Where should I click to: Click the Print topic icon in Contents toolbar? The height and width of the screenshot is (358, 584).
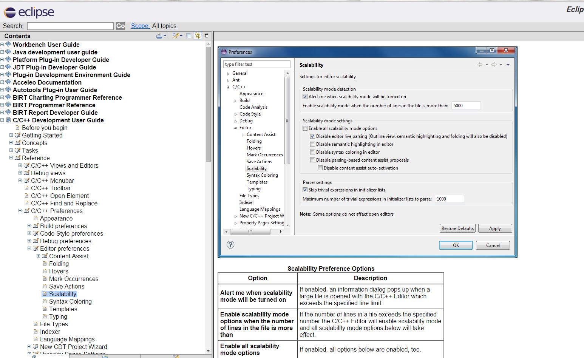point(159,36)
